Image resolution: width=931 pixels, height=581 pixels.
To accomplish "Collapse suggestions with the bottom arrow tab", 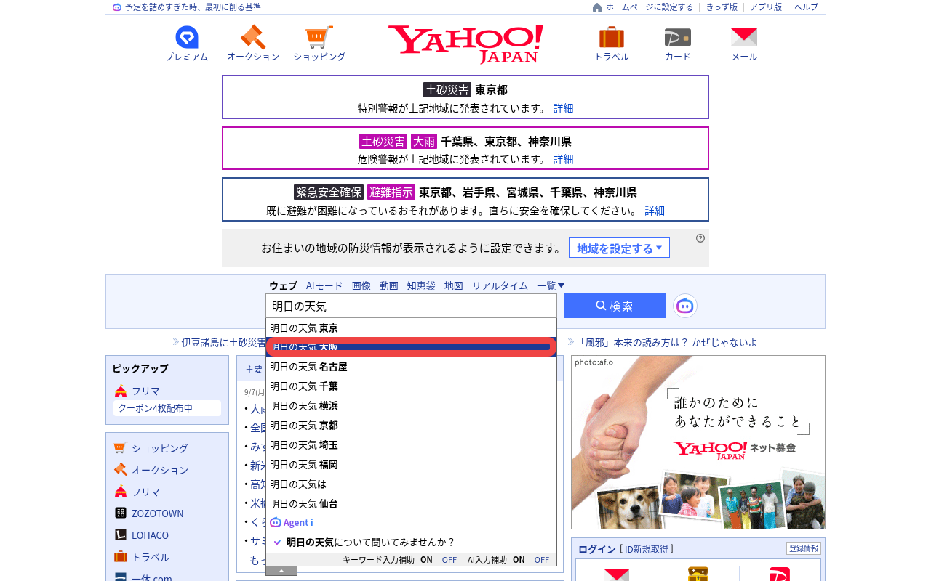I will click(x=281, y=571).
